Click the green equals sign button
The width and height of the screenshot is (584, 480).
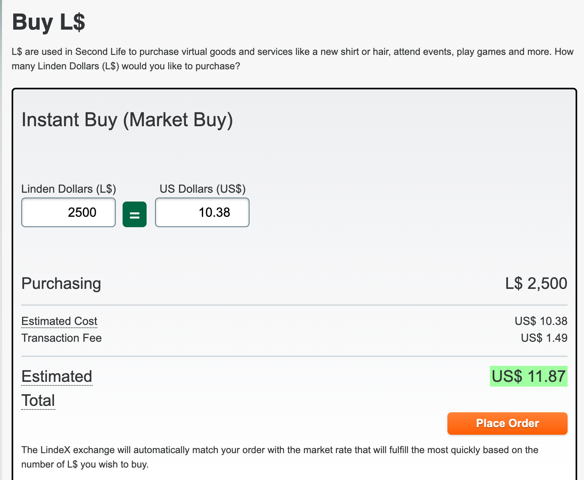point(135,214)
